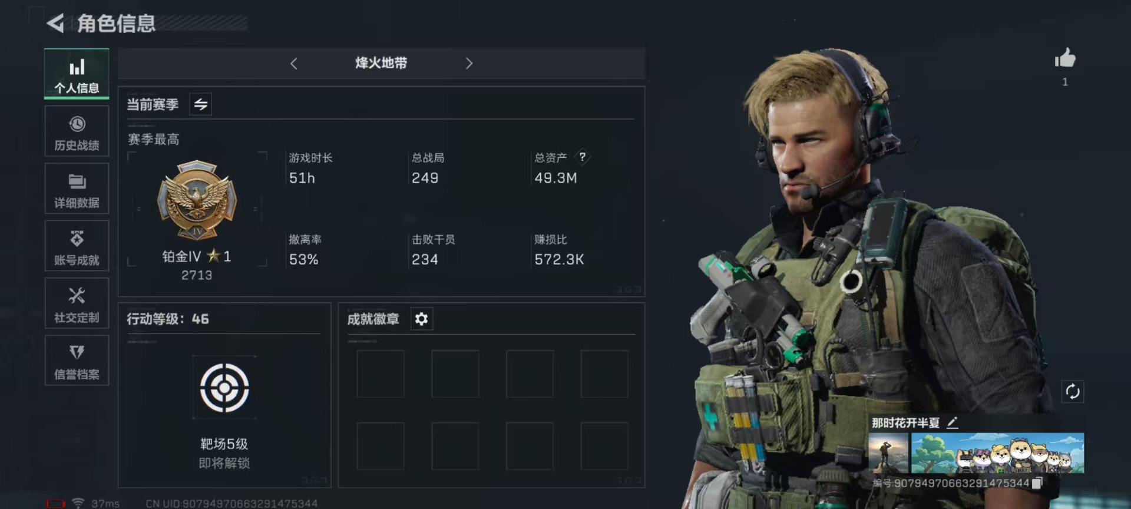Click the 总资产 question mark help icon

pyautogui.click(x=582, y=157)
